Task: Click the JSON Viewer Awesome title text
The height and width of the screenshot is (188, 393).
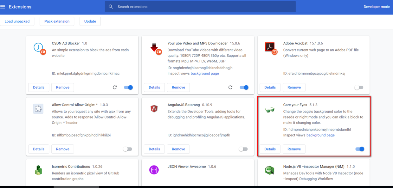Action: 187,167
